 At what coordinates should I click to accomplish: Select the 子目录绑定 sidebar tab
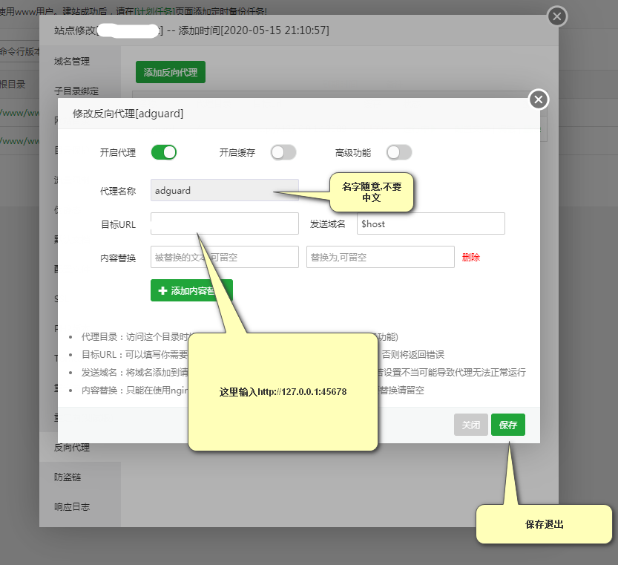76,91
